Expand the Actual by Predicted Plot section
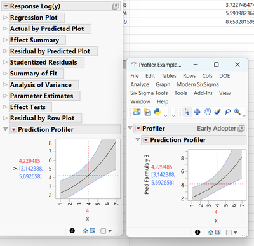The height and width of the screenshot is (246, 254). 5,29
